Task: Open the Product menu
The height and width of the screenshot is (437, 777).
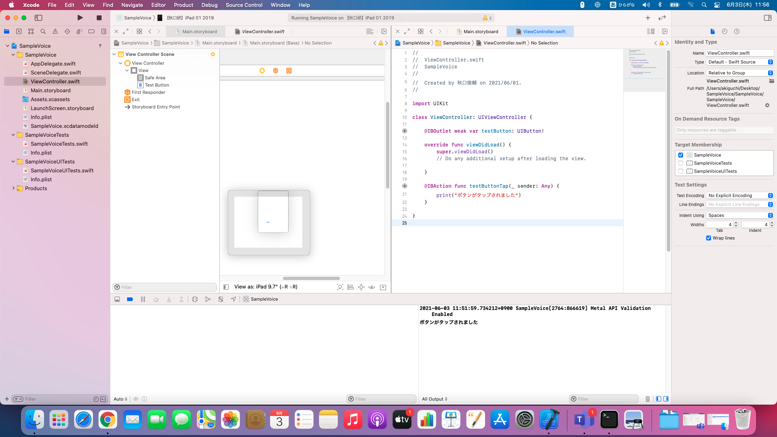Action: (183, 5)
